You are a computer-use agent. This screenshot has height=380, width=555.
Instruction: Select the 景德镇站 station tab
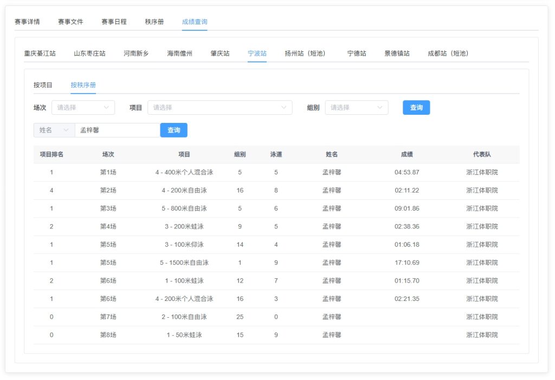pyautogui.click(x=397, y=54)
